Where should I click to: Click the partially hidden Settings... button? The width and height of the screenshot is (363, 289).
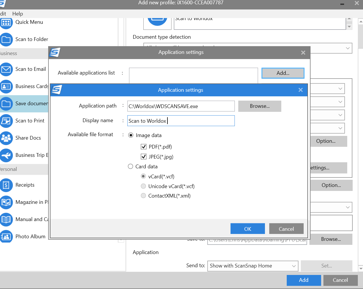(329, 168)
